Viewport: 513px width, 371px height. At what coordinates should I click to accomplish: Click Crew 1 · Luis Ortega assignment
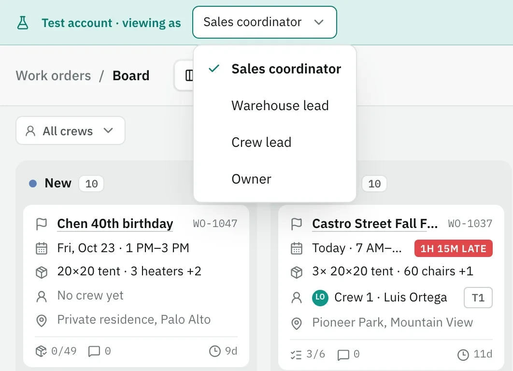coord(390,298)
